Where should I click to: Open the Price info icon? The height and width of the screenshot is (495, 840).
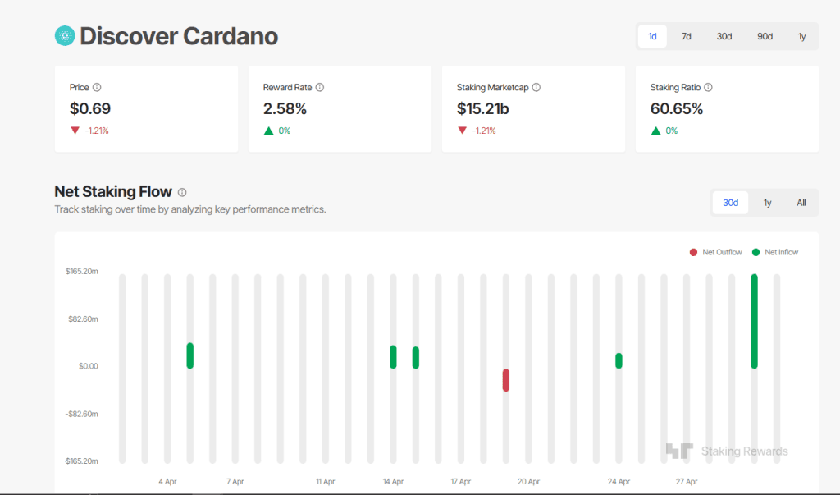(x=97, y=87)
